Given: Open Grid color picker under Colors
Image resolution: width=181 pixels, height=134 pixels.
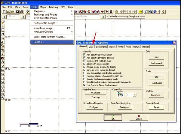Looking at the screenshot, I should click(x=156, y=57).
